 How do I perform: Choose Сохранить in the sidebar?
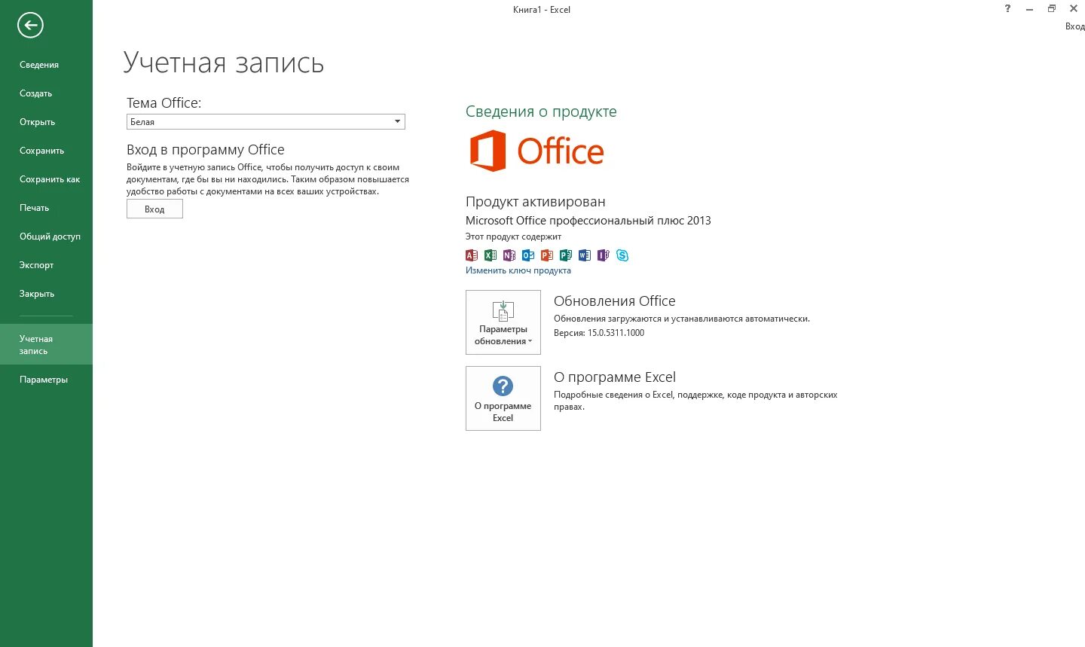(46, 151)
